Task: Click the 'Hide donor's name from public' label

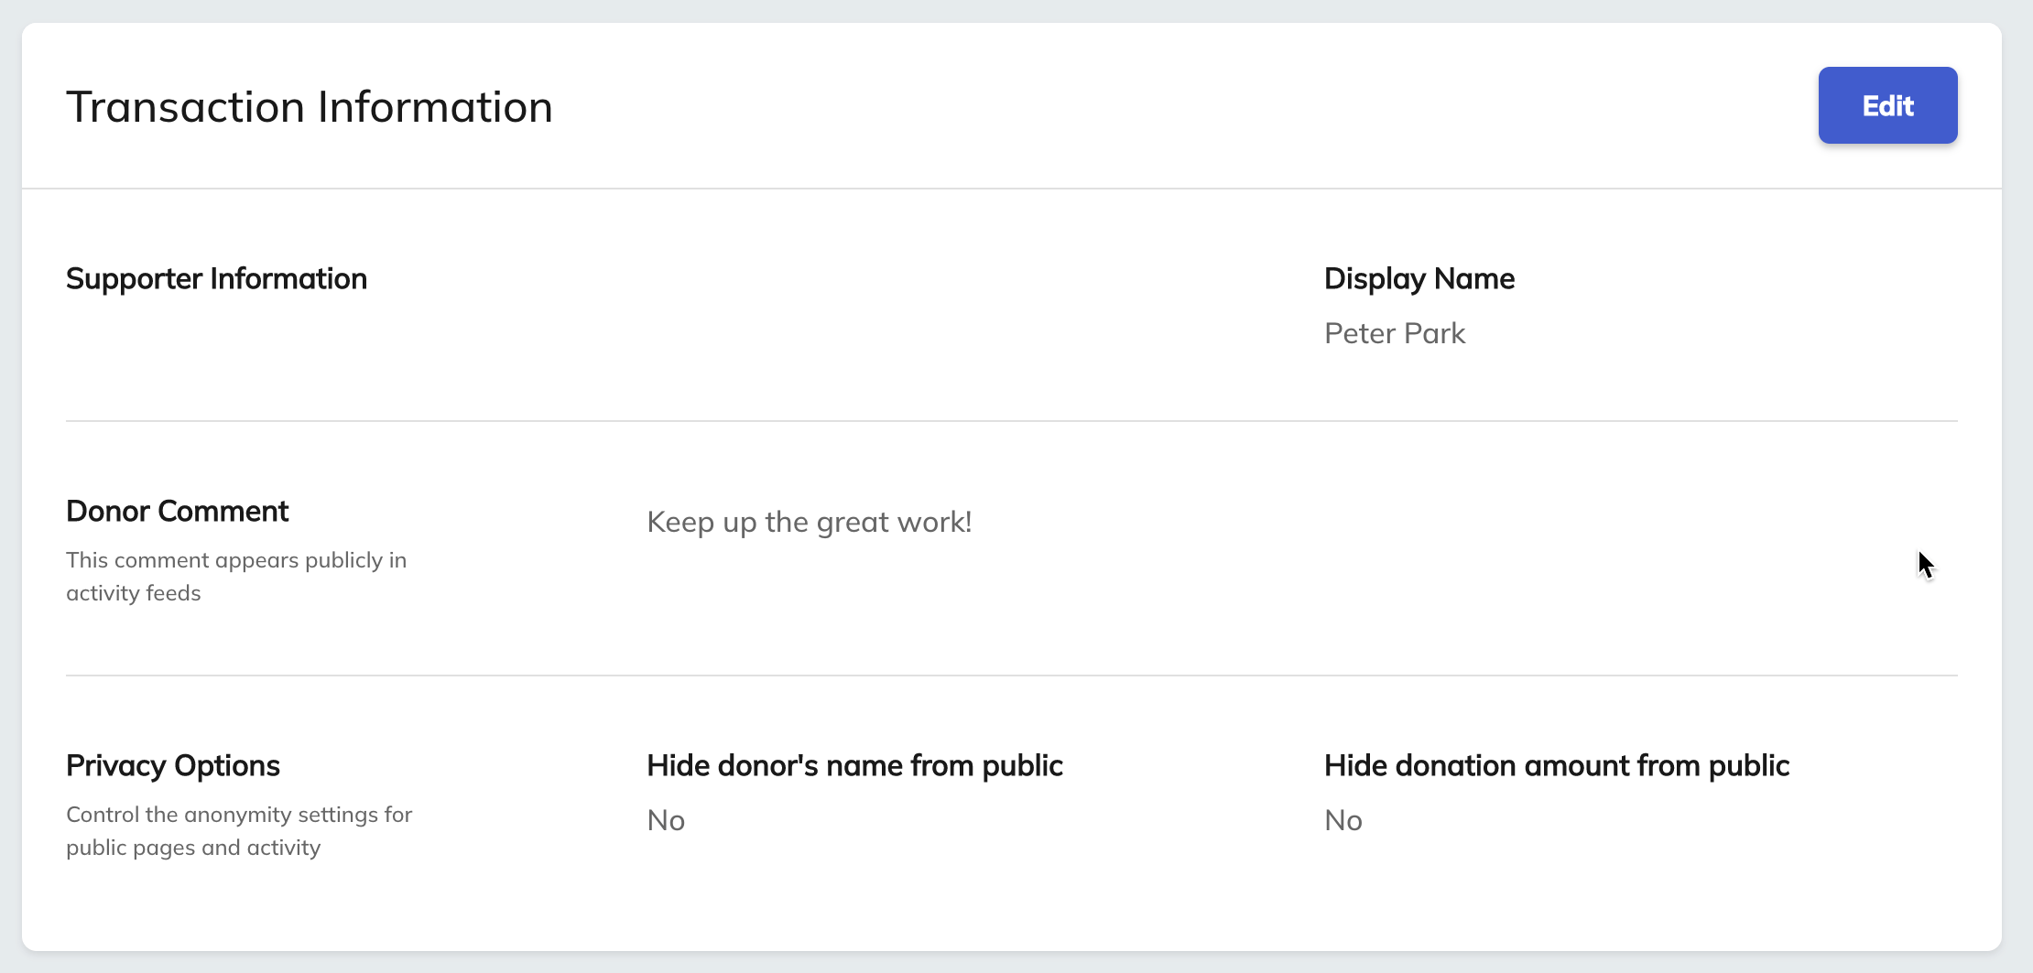Action: click(x=854, y=765)
